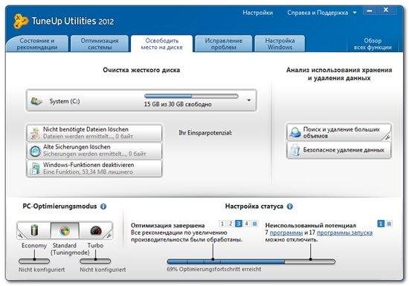409x286 pixels.
Task: Open Обзор всех функций tab
Action: tap(373, 44)
